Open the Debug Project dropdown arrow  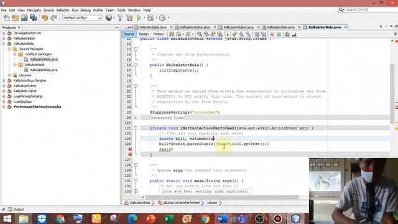point(156,18)
